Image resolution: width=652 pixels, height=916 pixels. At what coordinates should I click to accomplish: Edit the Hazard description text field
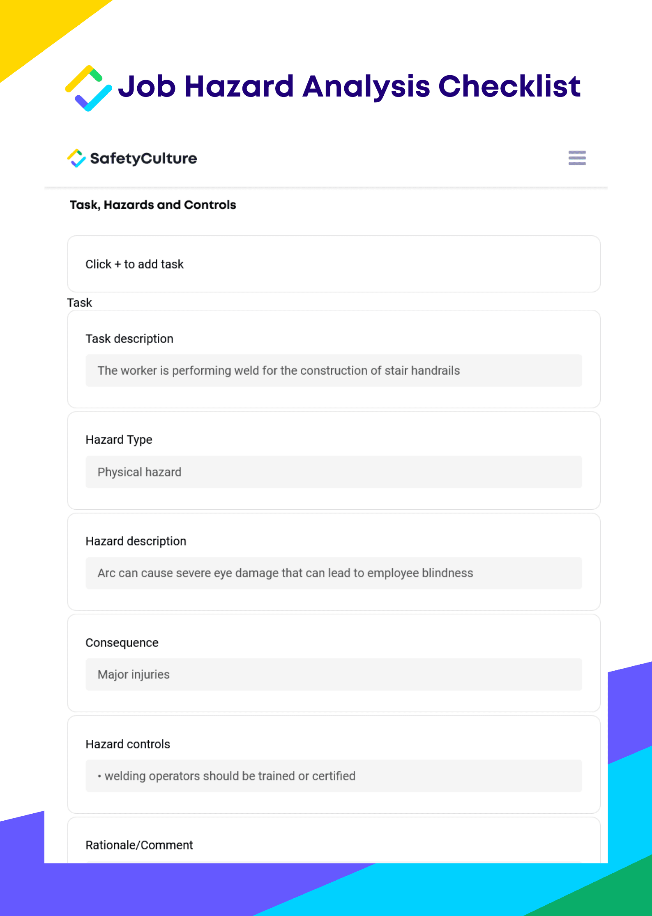333,573
